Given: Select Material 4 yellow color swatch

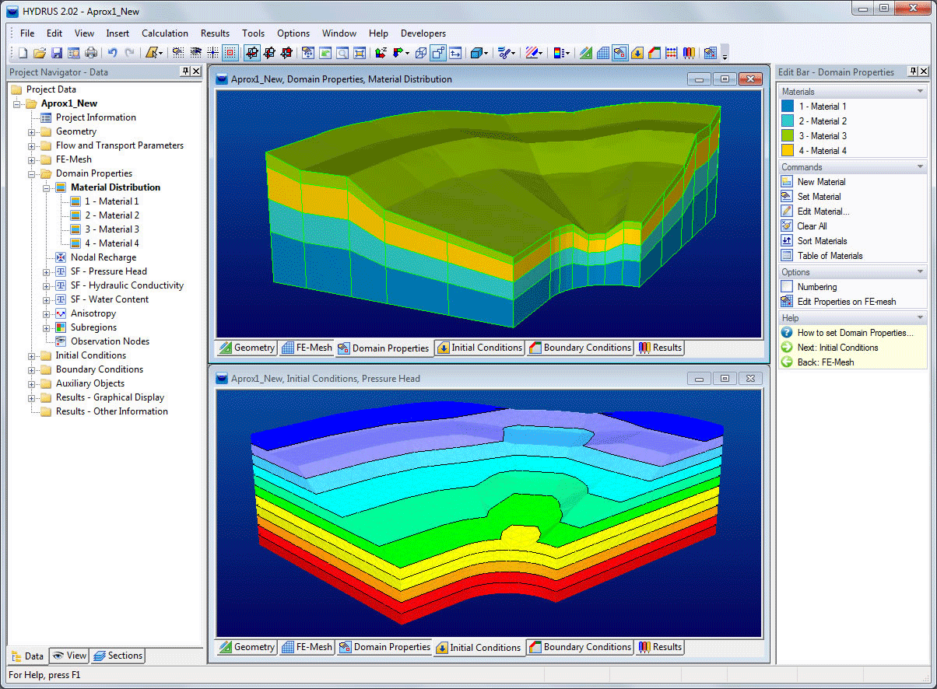Looking at the screenshot, I should pos(787,151).
